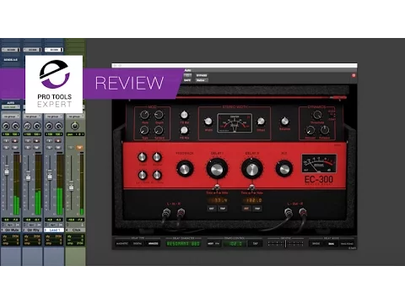The width and height of the screenshot is (405, 304).
Task: Click the Groove slider
Action: (x=285, y=243)
